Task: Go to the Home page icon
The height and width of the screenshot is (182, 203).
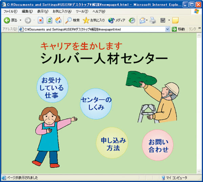Action: tap(58, 20)
